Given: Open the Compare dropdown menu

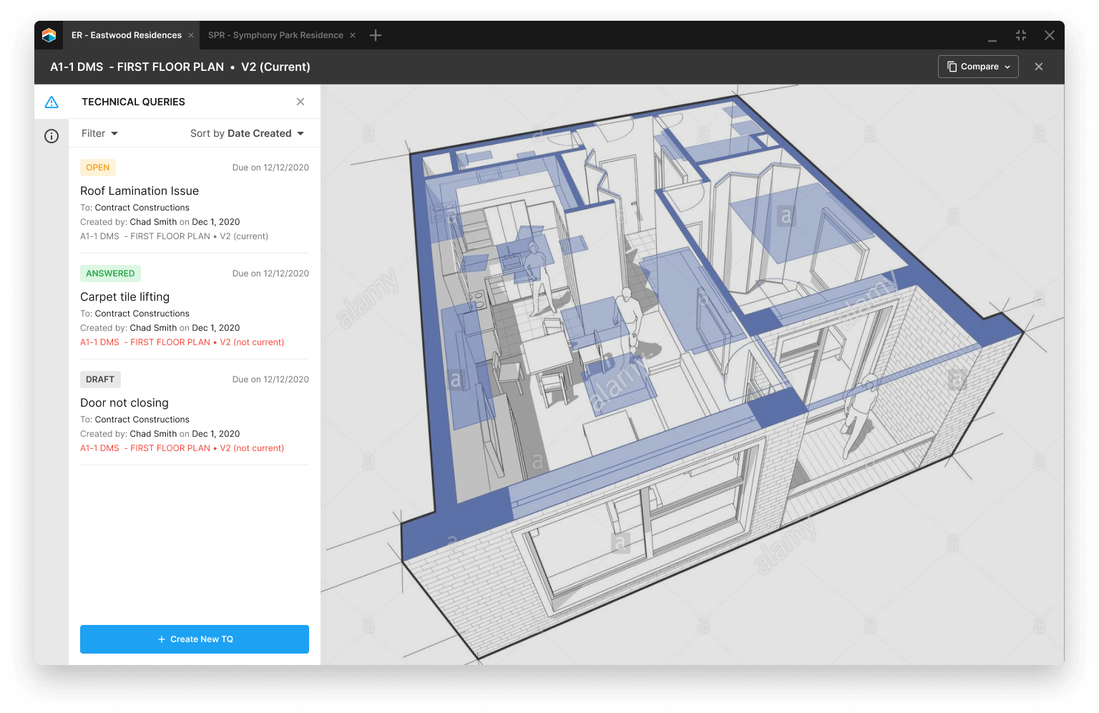Looking at the screenshot, I should pyautogui.click(x=978, y=67).
